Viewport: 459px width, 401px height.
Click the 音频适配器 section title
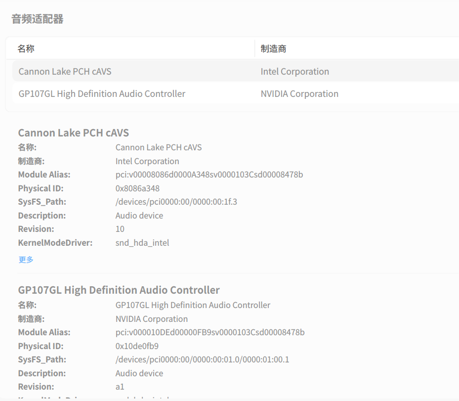point(38,19)
